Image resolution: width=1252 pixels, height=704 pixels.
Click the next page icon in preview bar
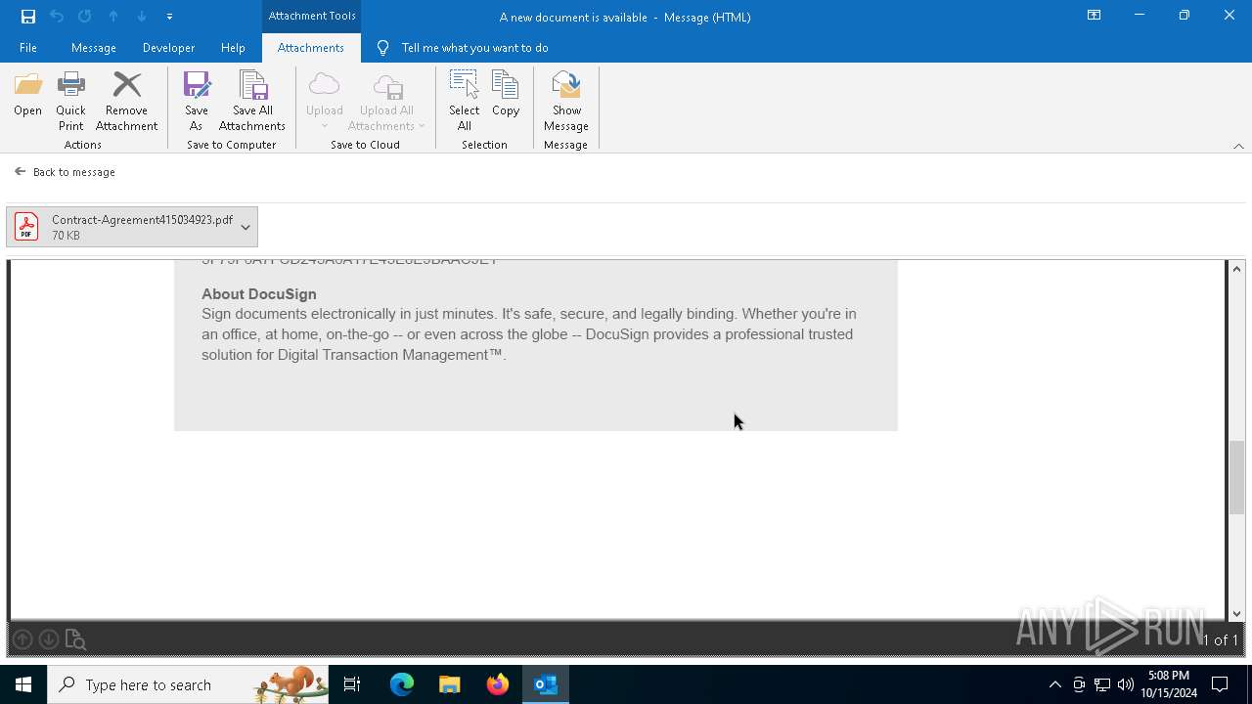pos(49,639)
